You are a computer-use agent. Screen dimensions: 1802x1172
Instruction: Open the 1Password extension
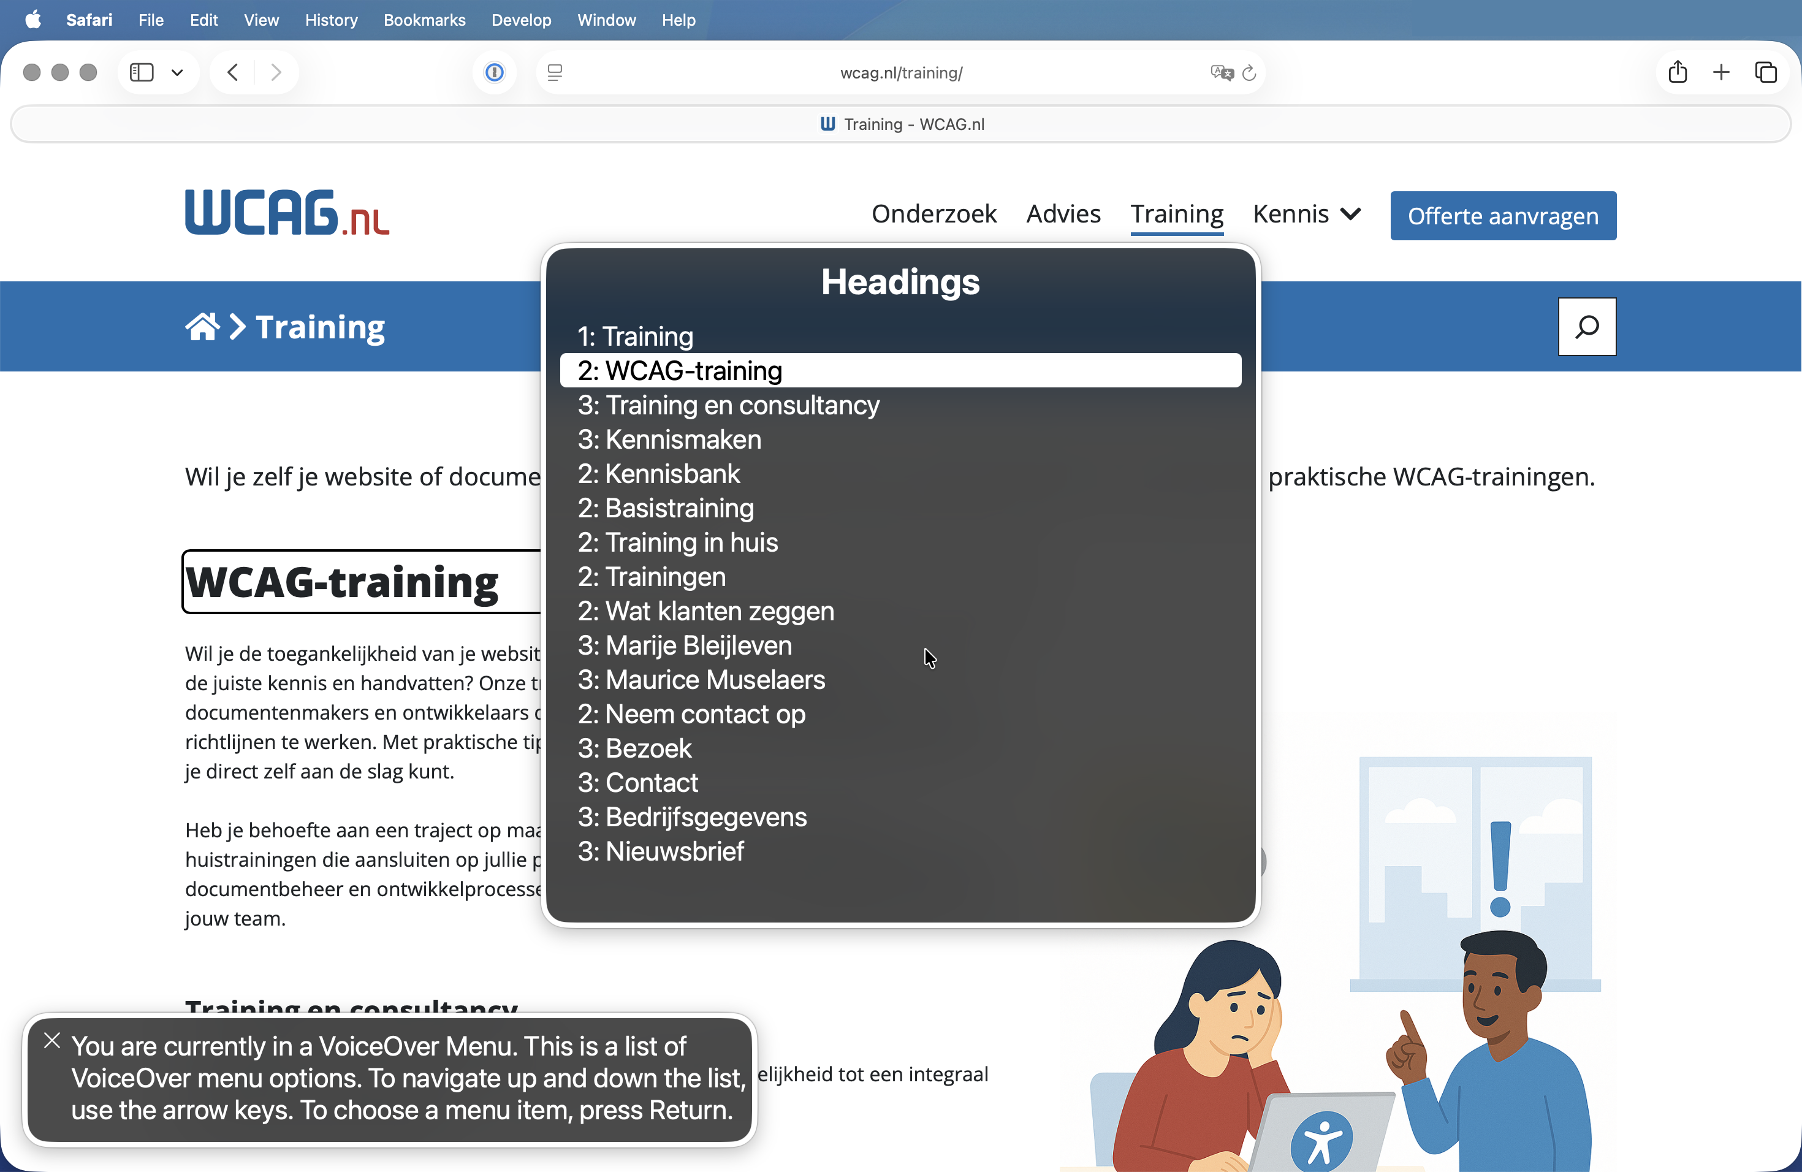click(x=495, y=73)
